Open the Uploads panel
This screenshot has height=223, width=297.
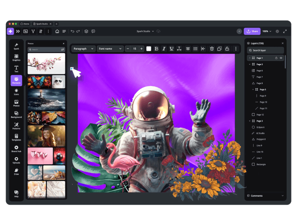(x=16, y=160)
